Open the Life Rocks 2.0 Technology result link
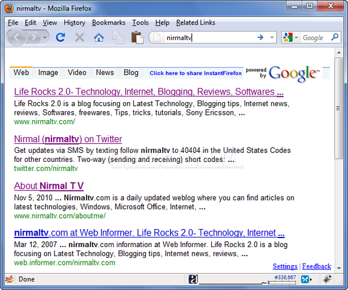The image size is (348, 290). coord(149,92)
